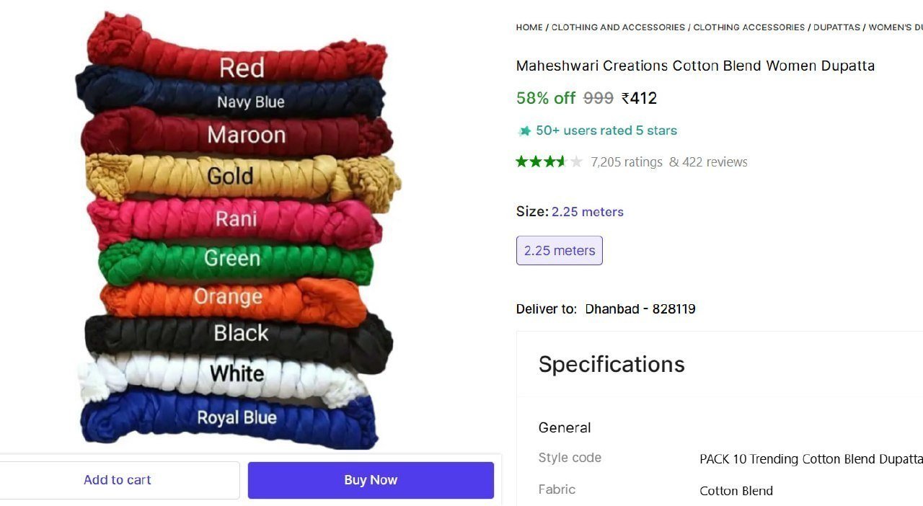Click the Gold dupatta in the product photo

242,177
